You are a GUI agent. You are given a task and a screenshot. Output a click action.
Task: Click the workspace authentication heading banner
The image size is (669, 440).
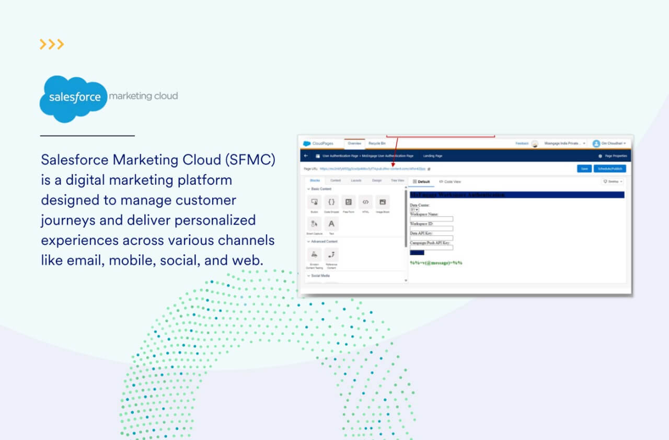(517, 195)
